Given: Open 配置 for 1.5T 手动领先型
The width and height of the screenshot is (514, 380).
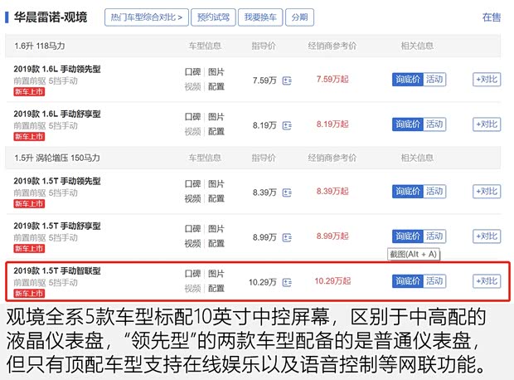Looking at the screenshot, I should [216, 198].
